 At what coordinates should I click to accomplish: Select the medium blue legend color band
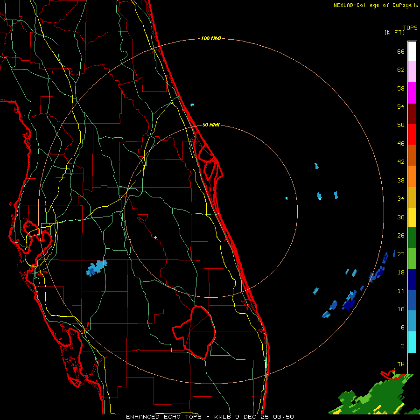(412, 300)
